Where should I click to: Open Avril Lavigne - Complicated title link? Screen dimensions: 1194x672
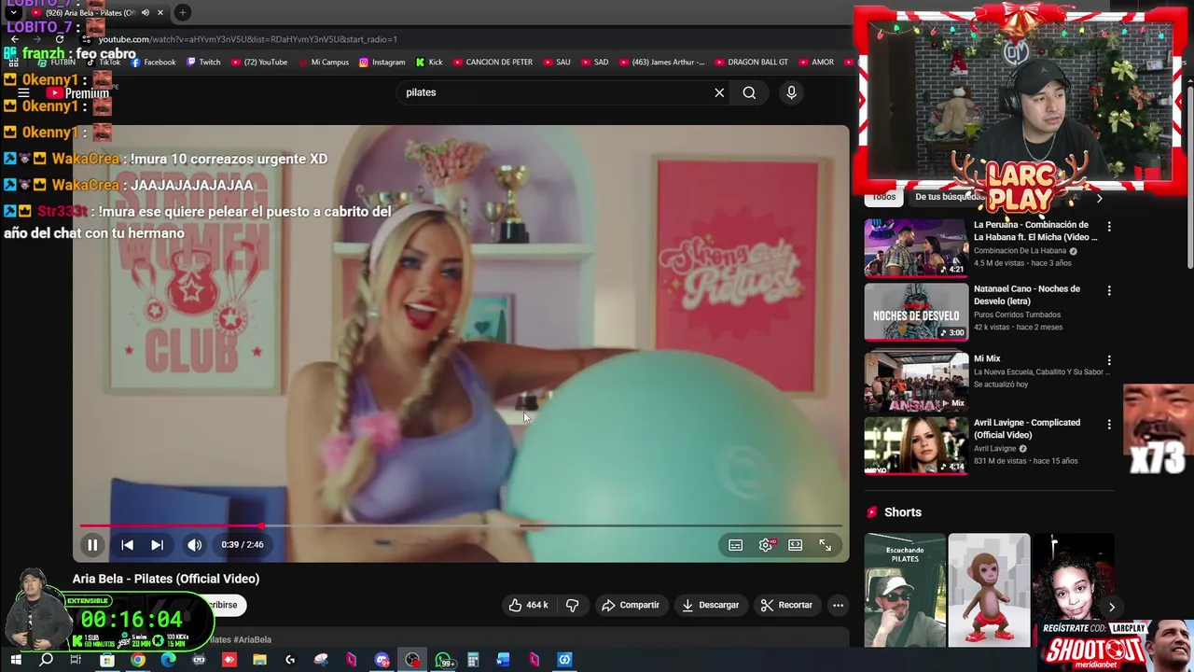coord(1027,428)
